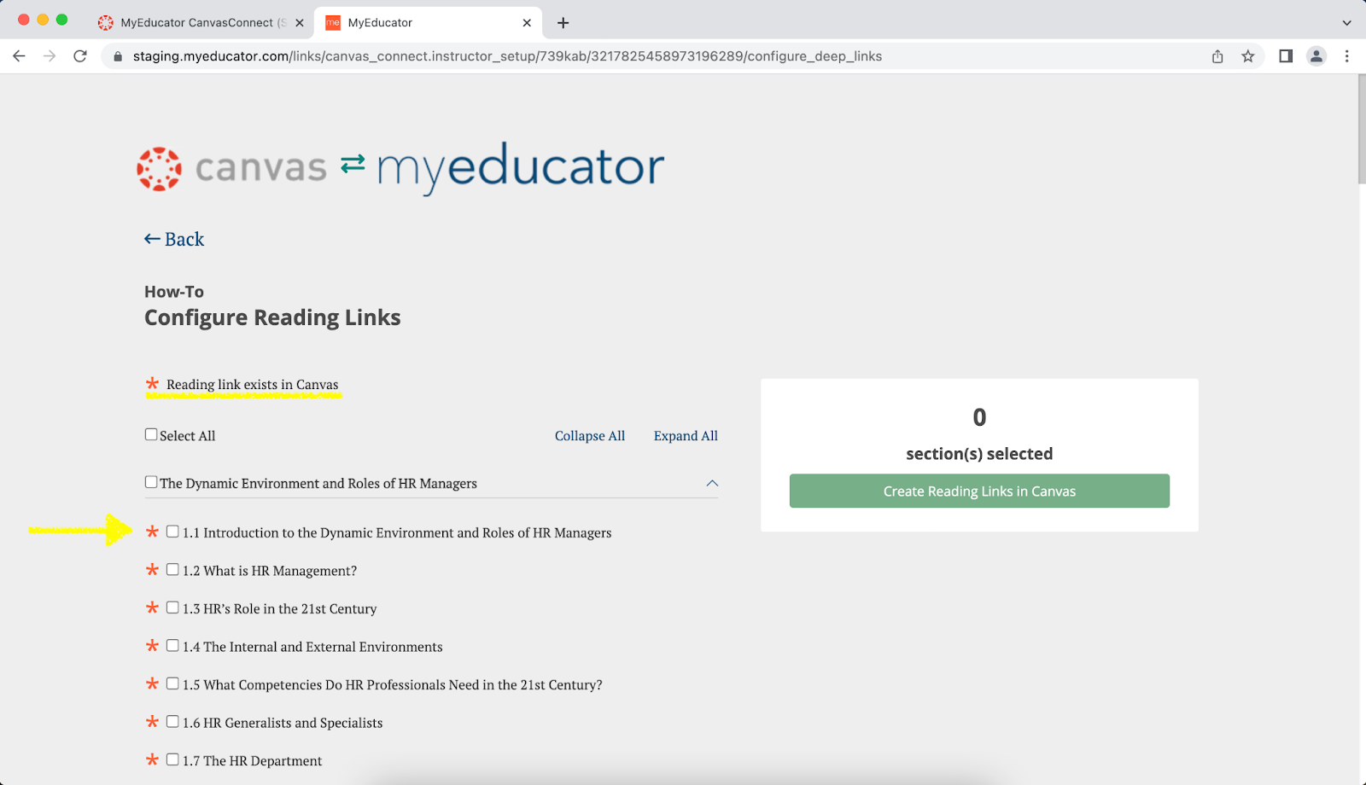Check 1.7 The HR Department checkbox
1366x785 pixels.
[172, 759]
